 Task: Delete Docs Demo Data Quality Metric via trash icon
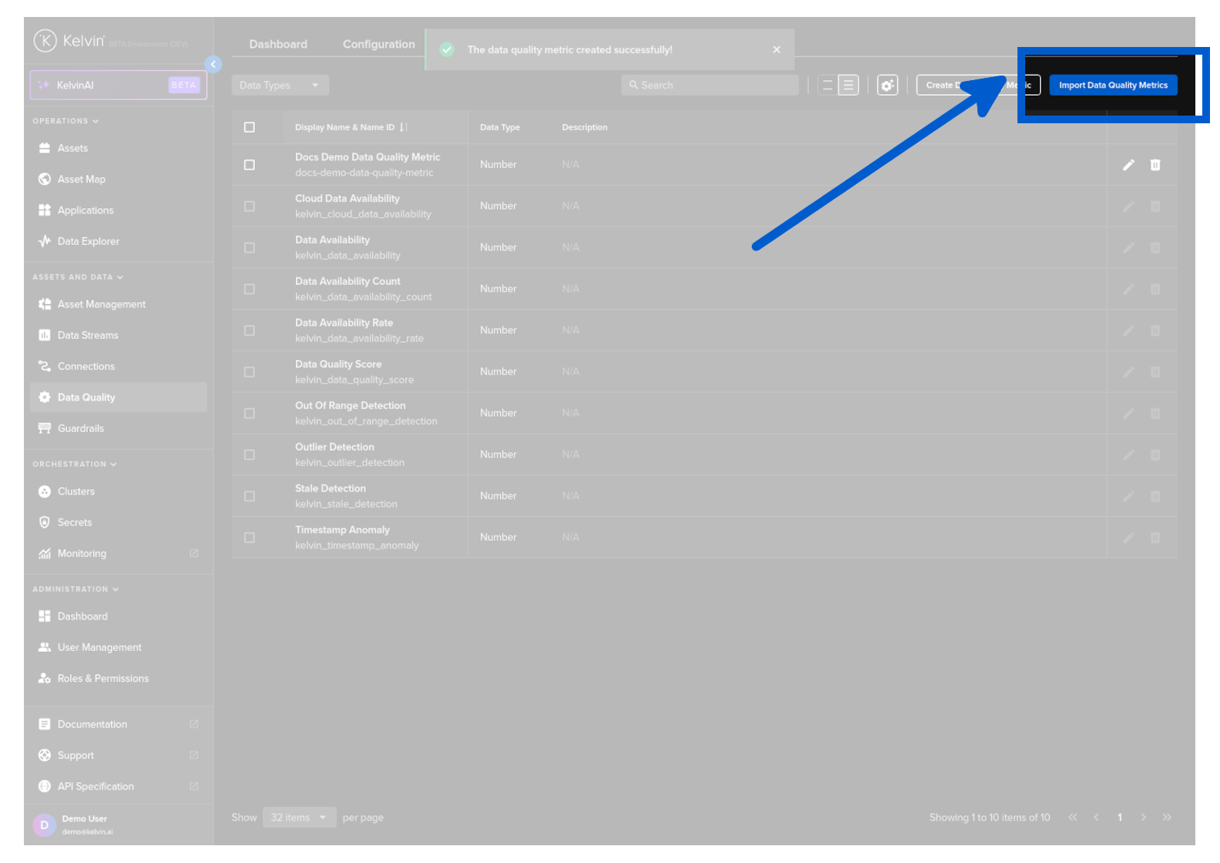click(1155, 165)
